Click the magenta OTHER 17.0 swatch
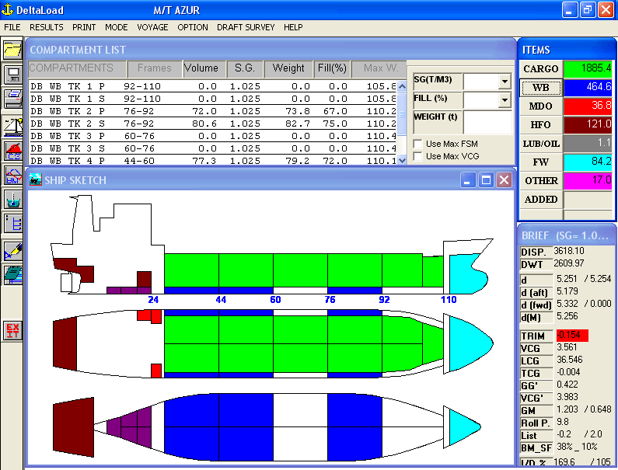This screenshot has height=470, width=618. (588, 181)
